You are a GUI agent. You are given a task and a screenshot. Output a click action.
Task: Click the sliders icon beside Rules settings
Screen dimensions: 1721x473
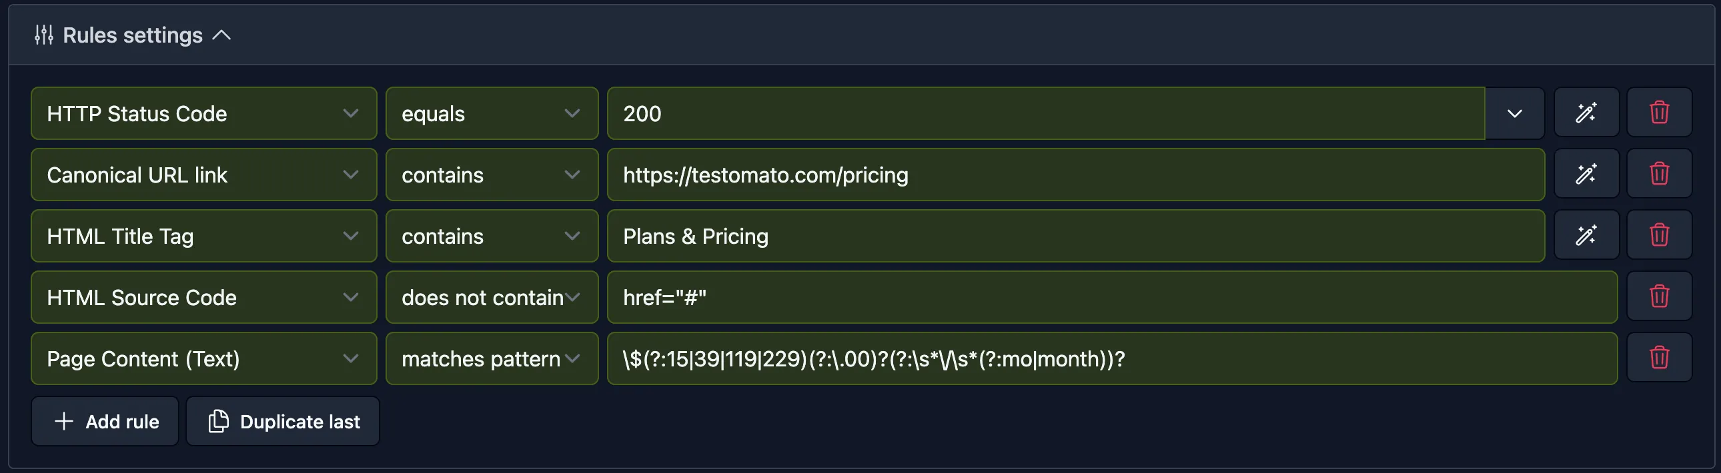[x=44, y=35]
